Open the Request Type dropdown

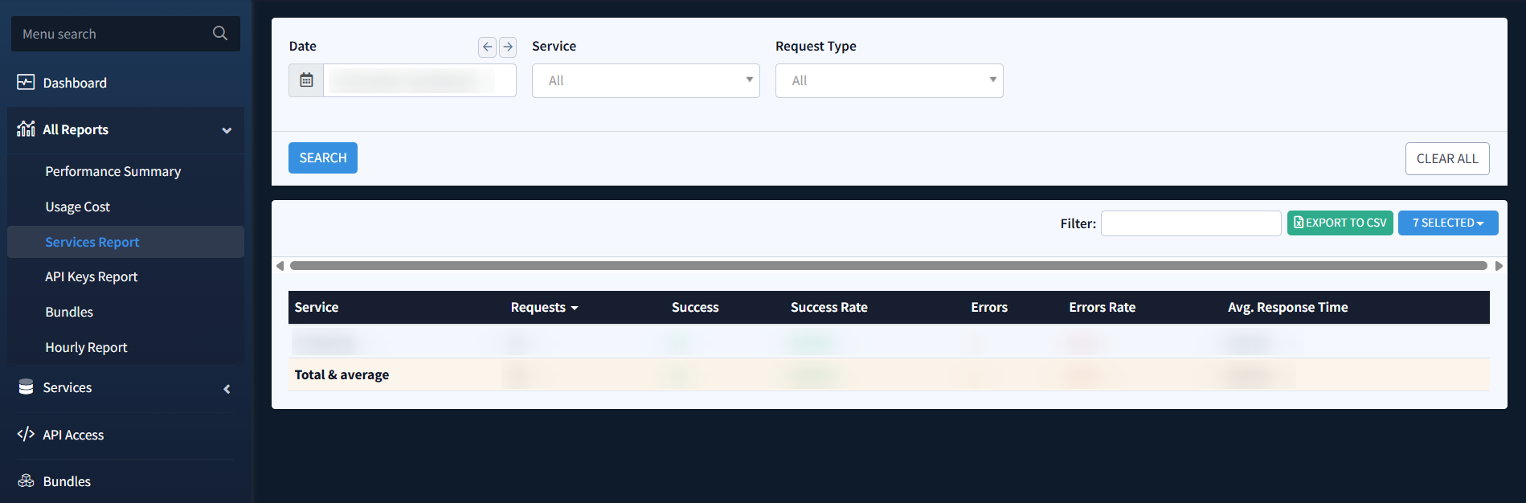889,80
